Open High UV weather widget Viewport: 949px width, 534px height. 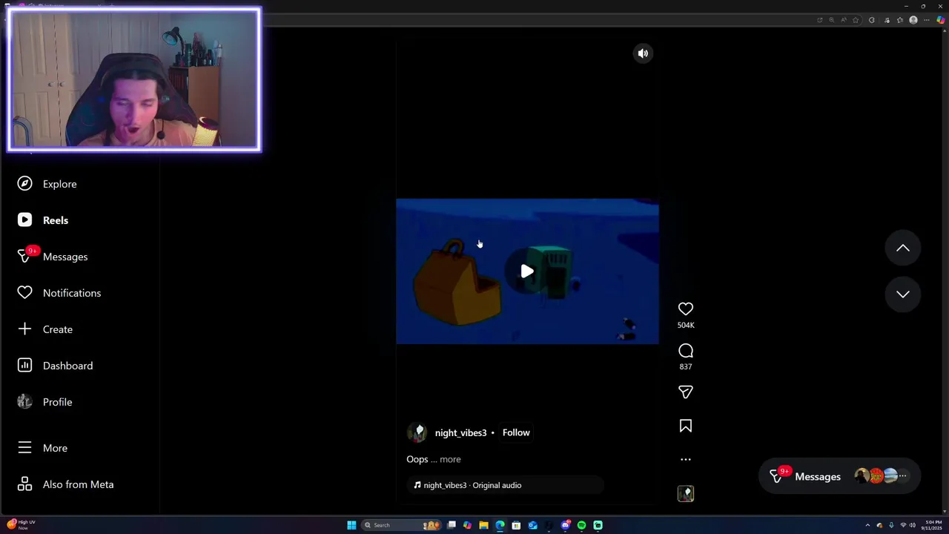(x=21, y=524)
